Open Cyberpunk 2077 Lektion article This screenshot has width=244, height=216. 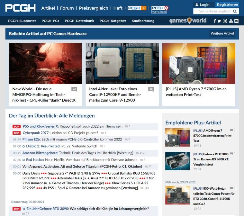60,133
